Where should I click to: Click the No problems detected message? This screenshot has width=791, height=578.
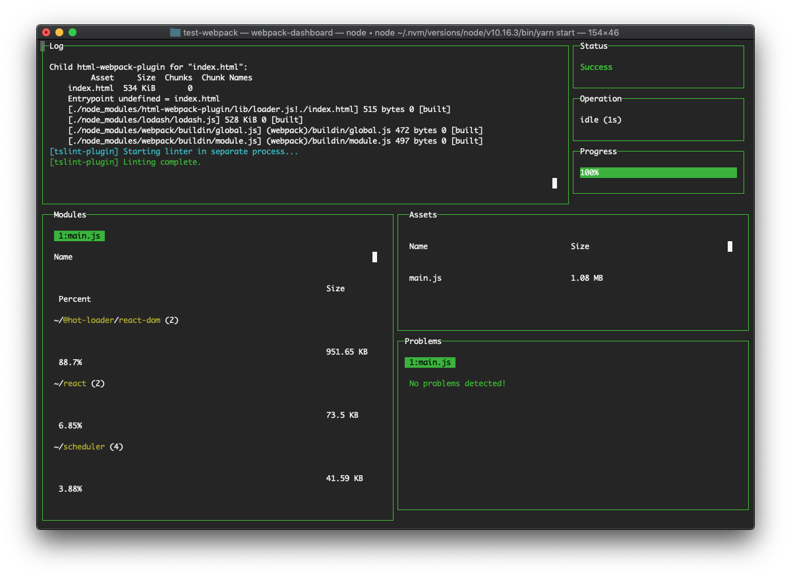click(457, 383)
